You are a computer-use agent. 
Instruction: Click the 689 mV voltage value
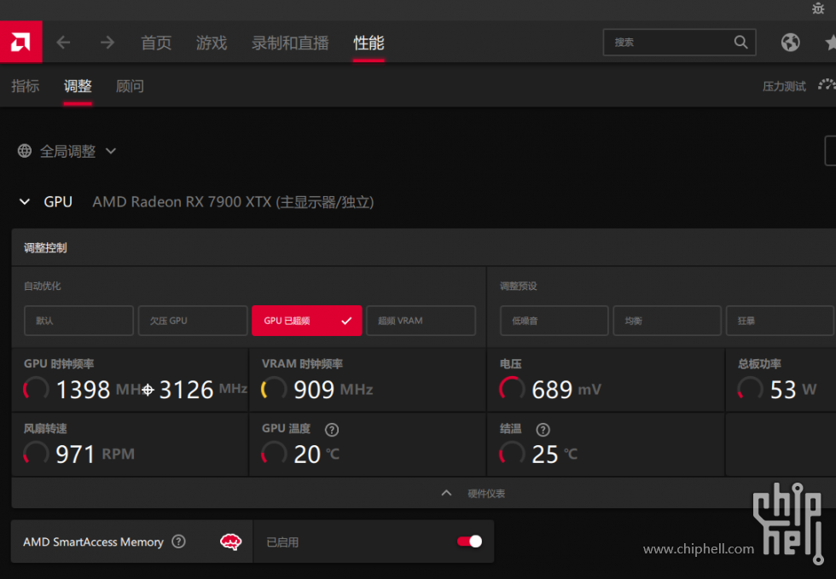tap(566, 390)
